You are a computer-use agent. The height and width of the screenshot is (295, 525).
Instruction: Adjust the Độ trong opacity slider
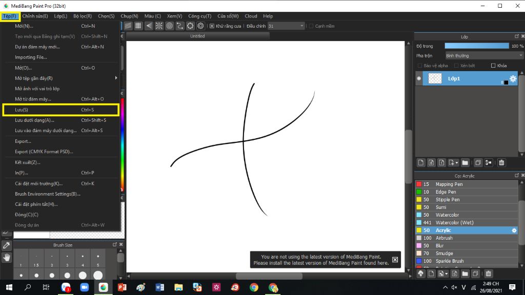click(477, 46)
